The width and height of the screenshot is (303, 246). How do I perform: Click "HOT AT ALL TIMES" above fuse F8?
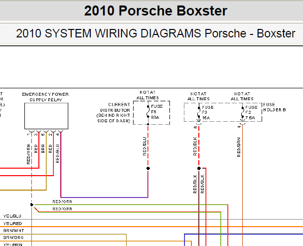pos(148,95)
